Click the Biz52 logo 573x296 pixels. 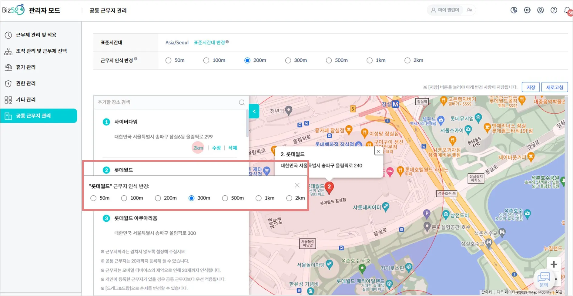click(13, 10)
